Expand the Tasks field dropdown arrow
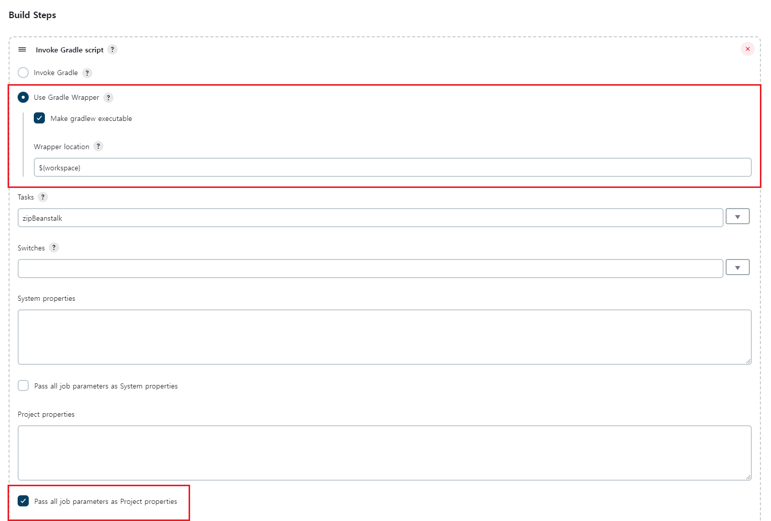 coord(738,217)
